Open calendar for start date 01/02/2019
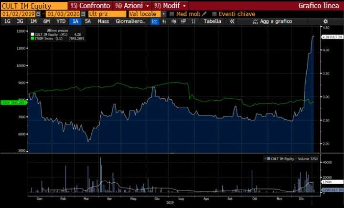 point(38,14)
